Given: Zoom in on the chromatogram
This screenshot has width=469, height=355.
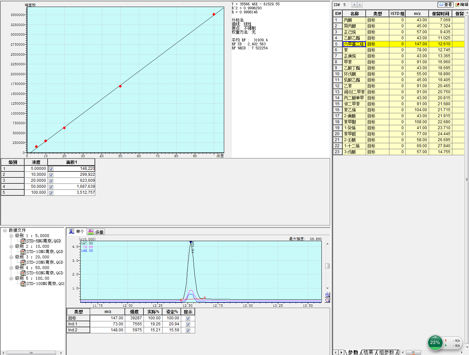Looking at the screenshot, I should coord(327,295).
